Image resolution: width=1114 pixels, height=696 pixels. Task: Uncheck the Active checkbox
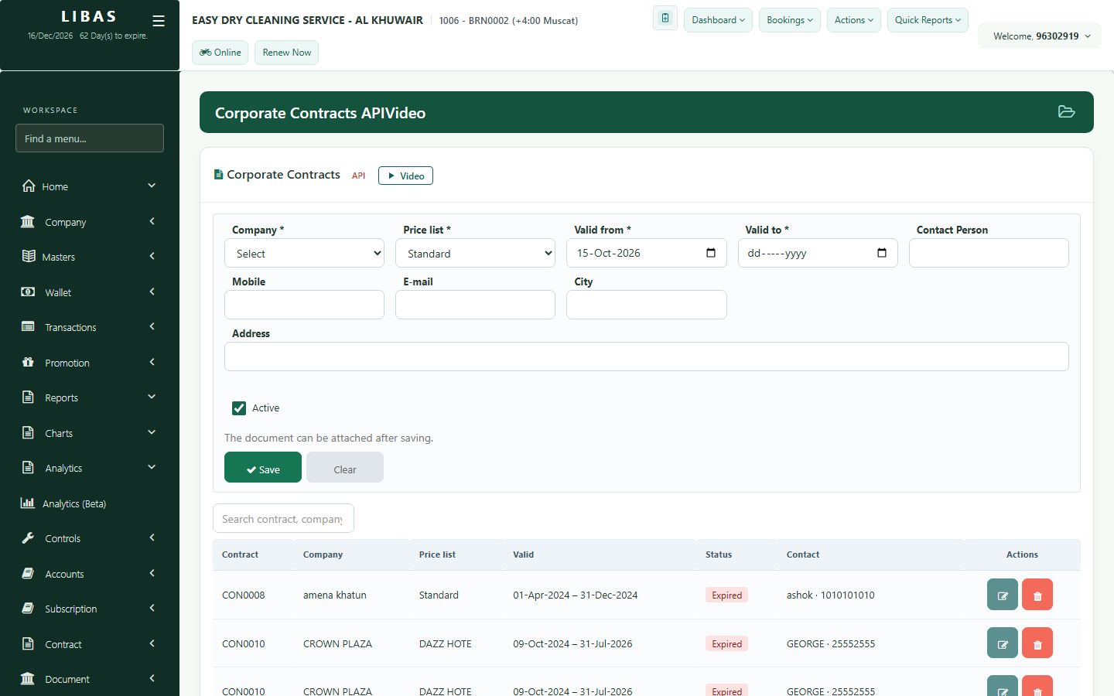click(239, 408)
